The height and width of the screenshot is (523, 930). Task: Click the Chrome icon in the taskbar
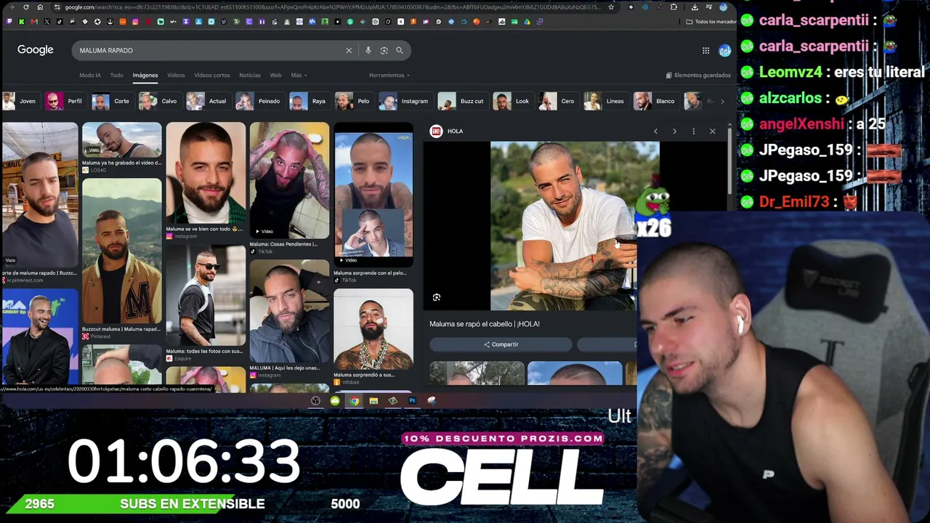(354, 400)
